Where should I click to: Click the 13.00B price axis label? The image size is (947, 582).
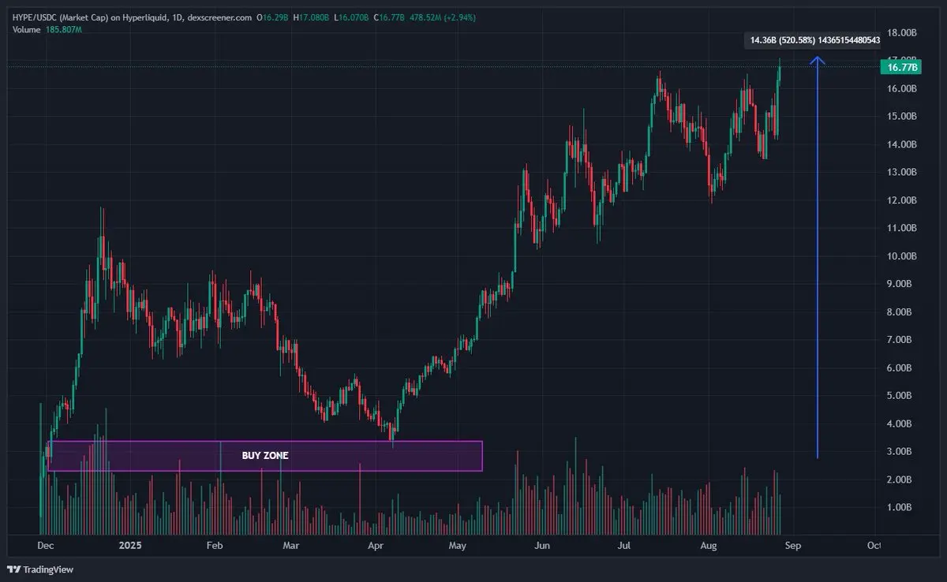click(x=902, y=172)
